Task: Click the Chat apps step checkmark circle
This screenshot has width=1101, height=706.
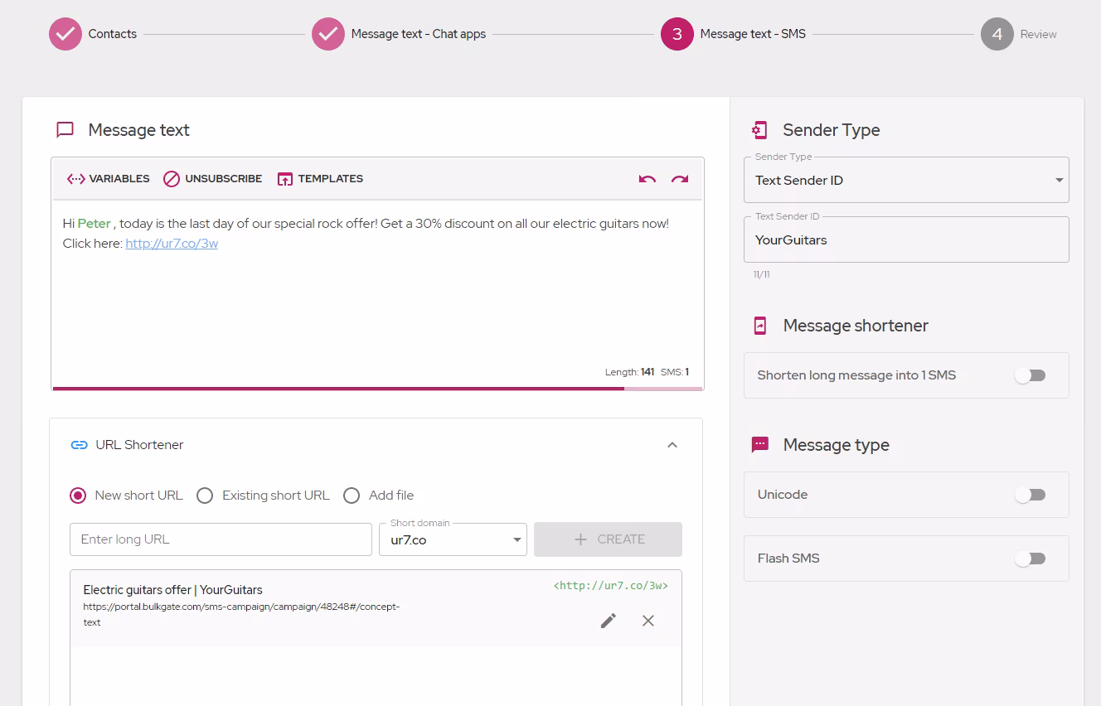Action: coord(328,34)
